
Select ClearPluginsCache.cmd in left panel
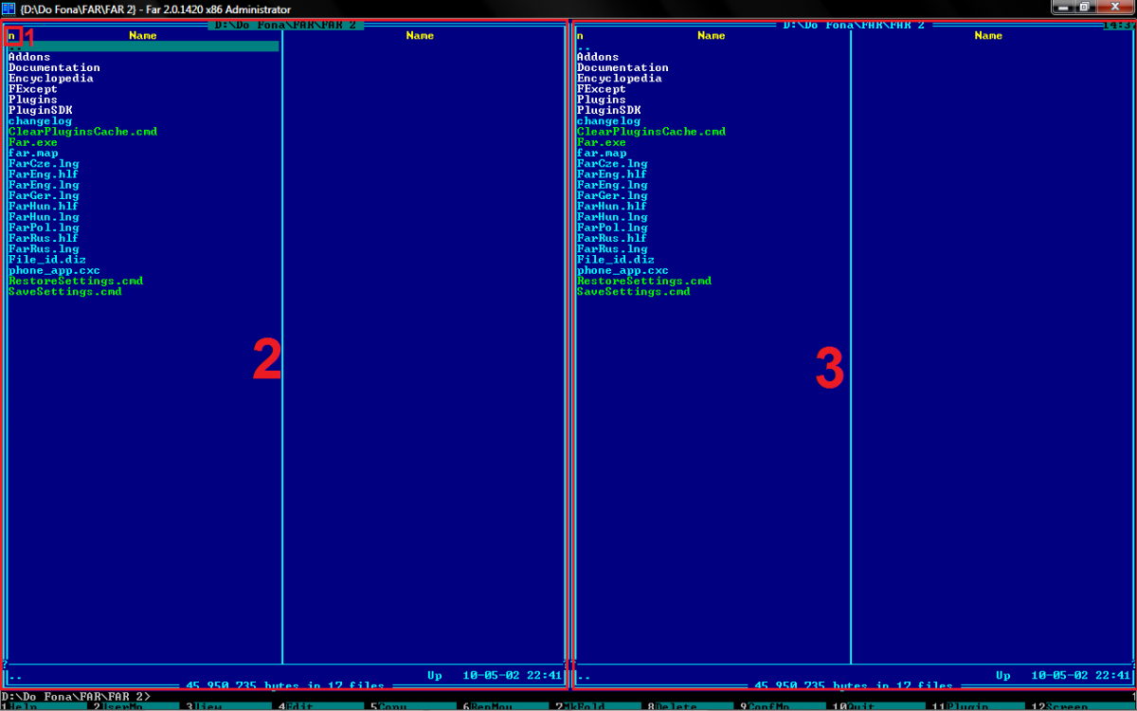pos(82,132)
